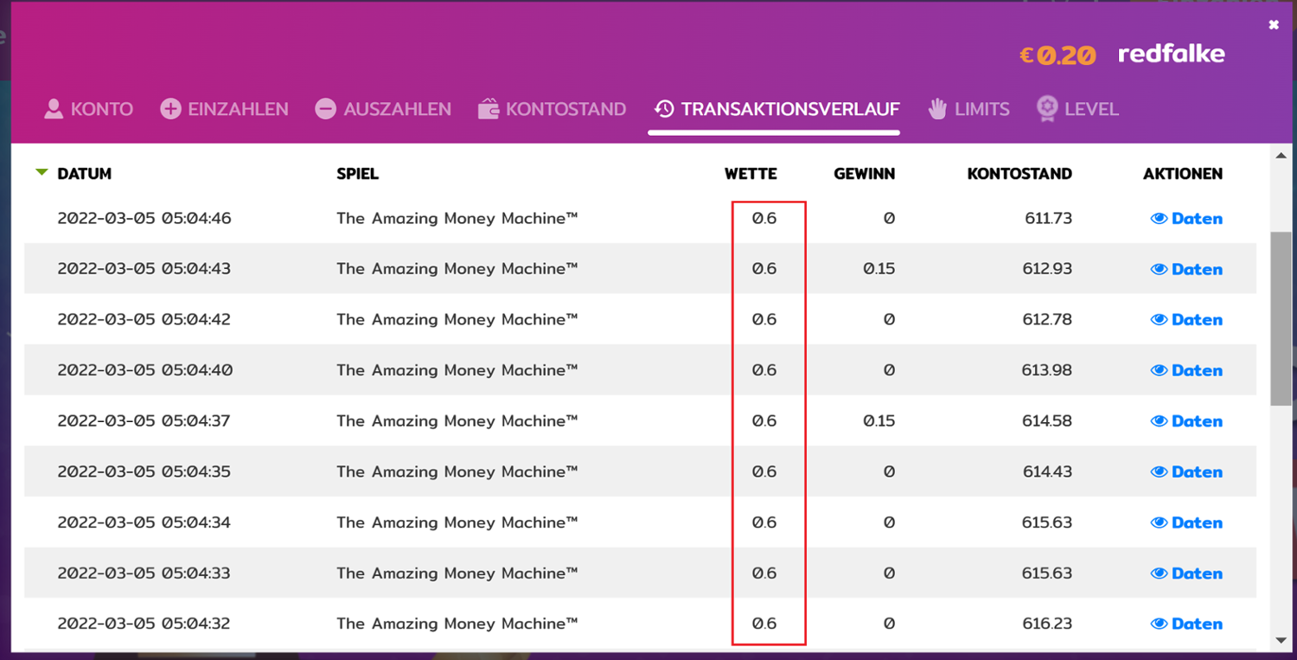Click the Auszahlen minus circle icon

click(325, 109)
